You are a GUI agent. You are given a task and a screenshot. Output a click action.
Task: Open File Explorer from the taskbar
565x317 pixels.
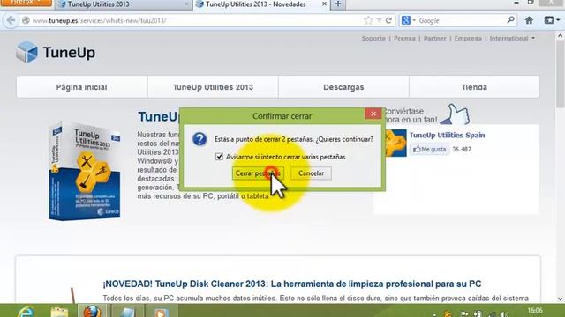(59, 312)
